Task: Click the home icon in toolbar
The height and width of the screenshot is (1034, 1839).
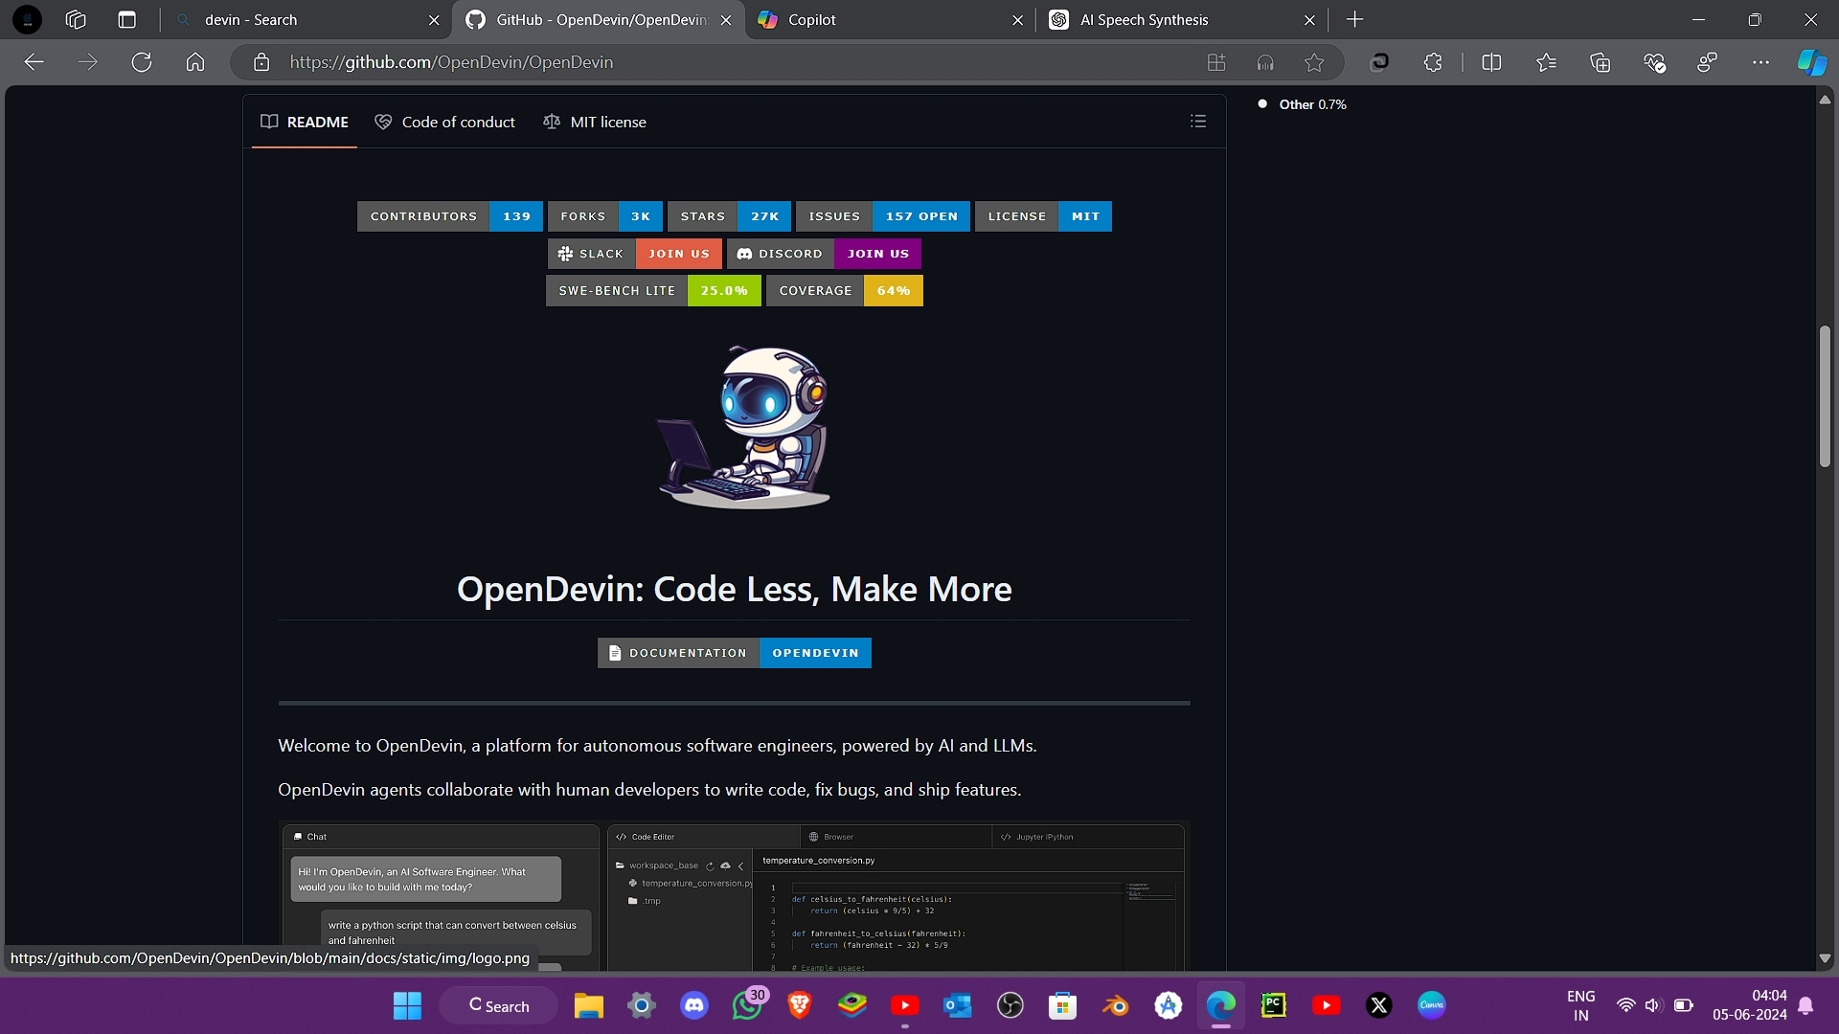Action: (195, 62)
